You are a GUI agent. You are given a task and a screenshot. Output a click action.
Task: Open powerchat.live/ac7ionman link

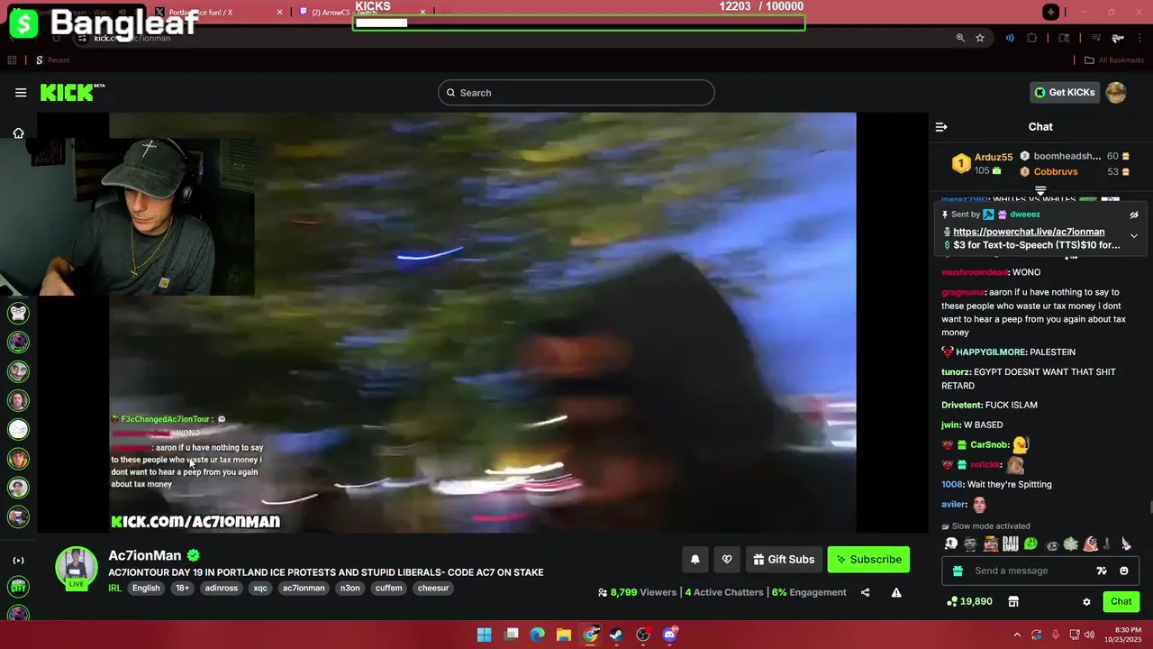[x=1029, y=232]
